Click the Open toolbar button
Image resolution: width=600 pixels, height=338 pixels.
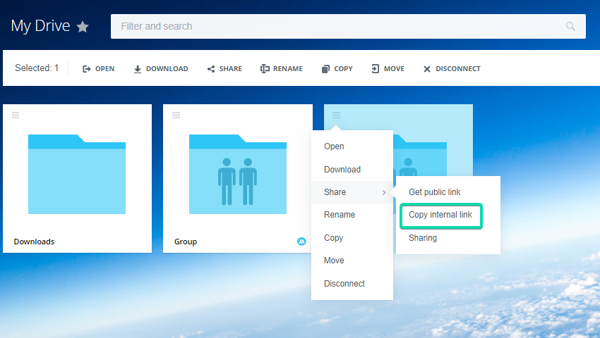(x=98, y=69)
